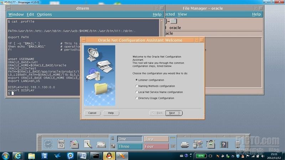Open the Edit menu in dtterm
This screenshot has height=160, width=285.
tap(30, 14)
